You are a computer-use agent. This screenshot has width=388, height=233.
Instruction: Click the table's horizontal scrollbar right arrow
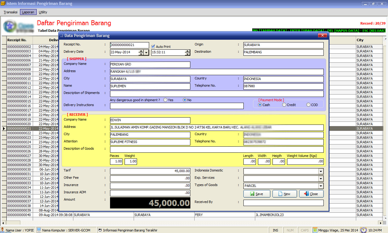(x=381, y=223)
